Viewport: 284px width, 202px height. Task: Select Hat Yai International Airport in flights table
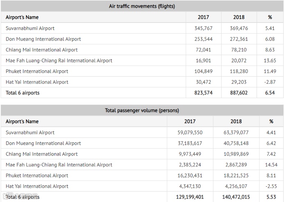coord(37,82)
